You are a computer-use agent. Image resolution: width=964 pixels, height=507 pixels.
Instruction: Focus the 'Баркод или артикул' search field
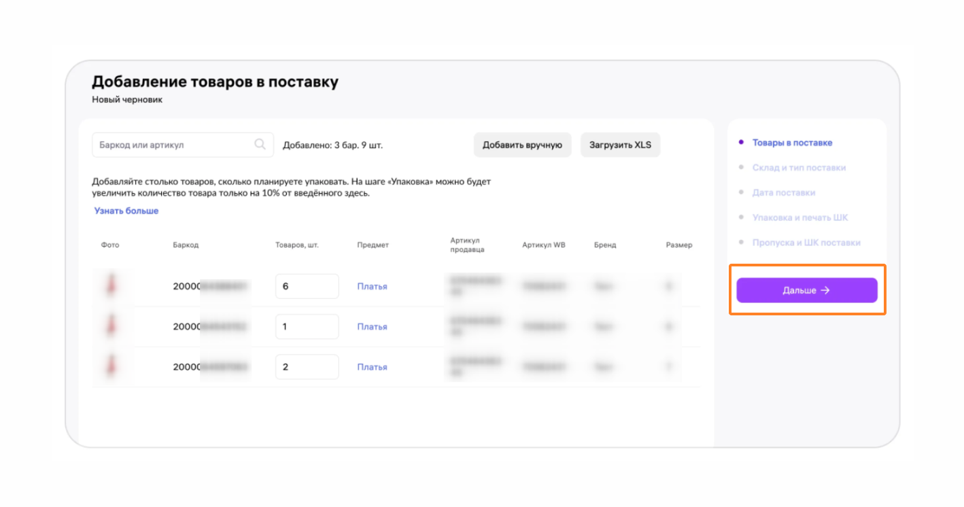pyautogui.click(x=183, y=145)
